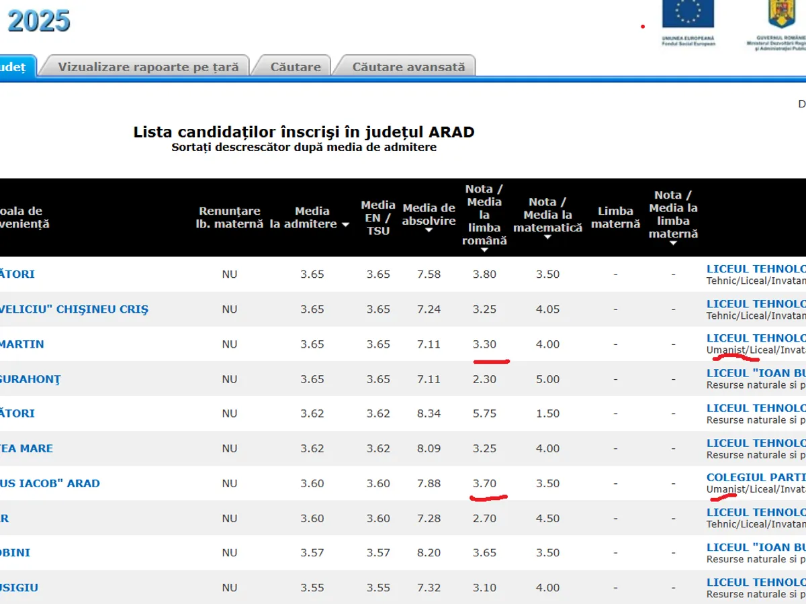The height and width of the screenshot is (604, 806).
Task: Open the IACOB" ARAD school link
Action: (x=50, y=483)
